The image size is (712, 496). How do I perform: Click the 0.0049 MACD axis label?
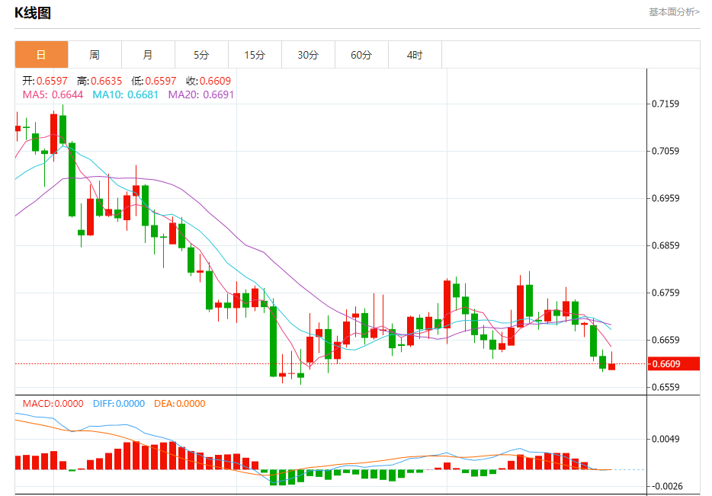665,439
